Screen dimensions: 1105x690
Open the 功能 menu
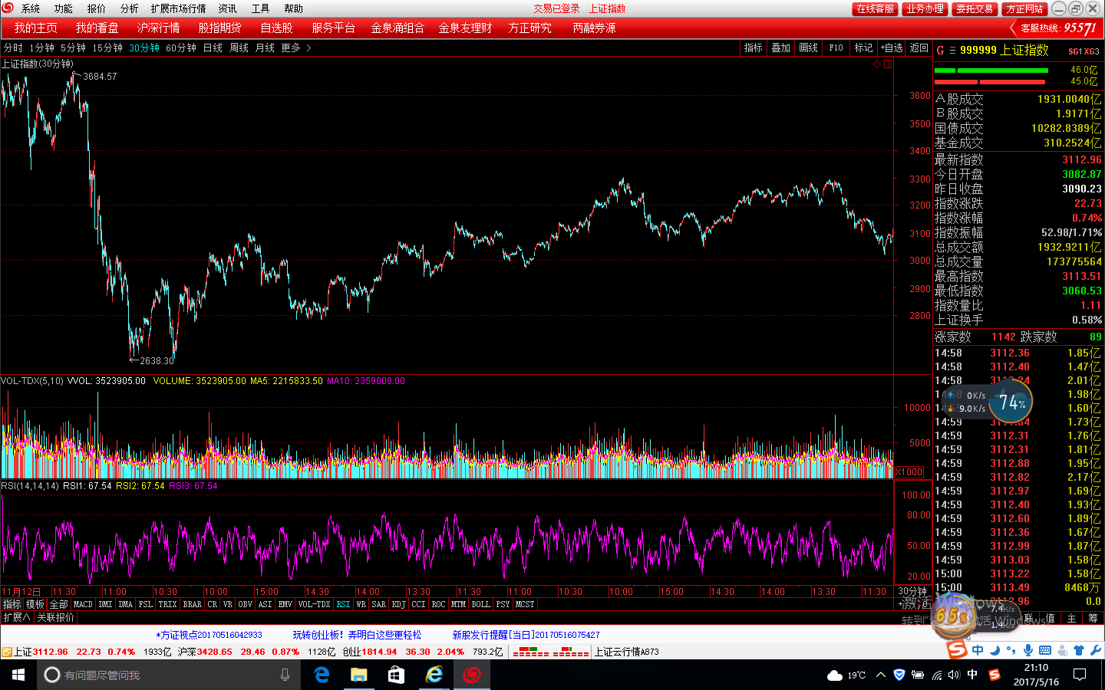[x=64, y=8]
